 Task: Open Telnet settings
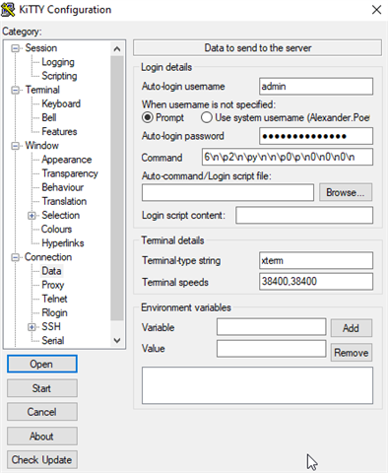54,299
